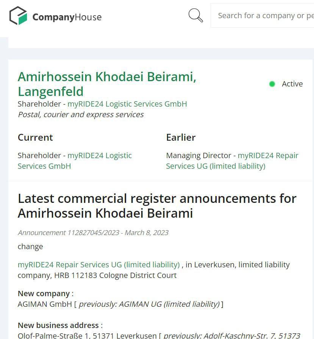Open myRIDE24 Repair Services UG link under Earlier
The width and height of the screenshot is (314, 339).
click(x=232, y=161)
